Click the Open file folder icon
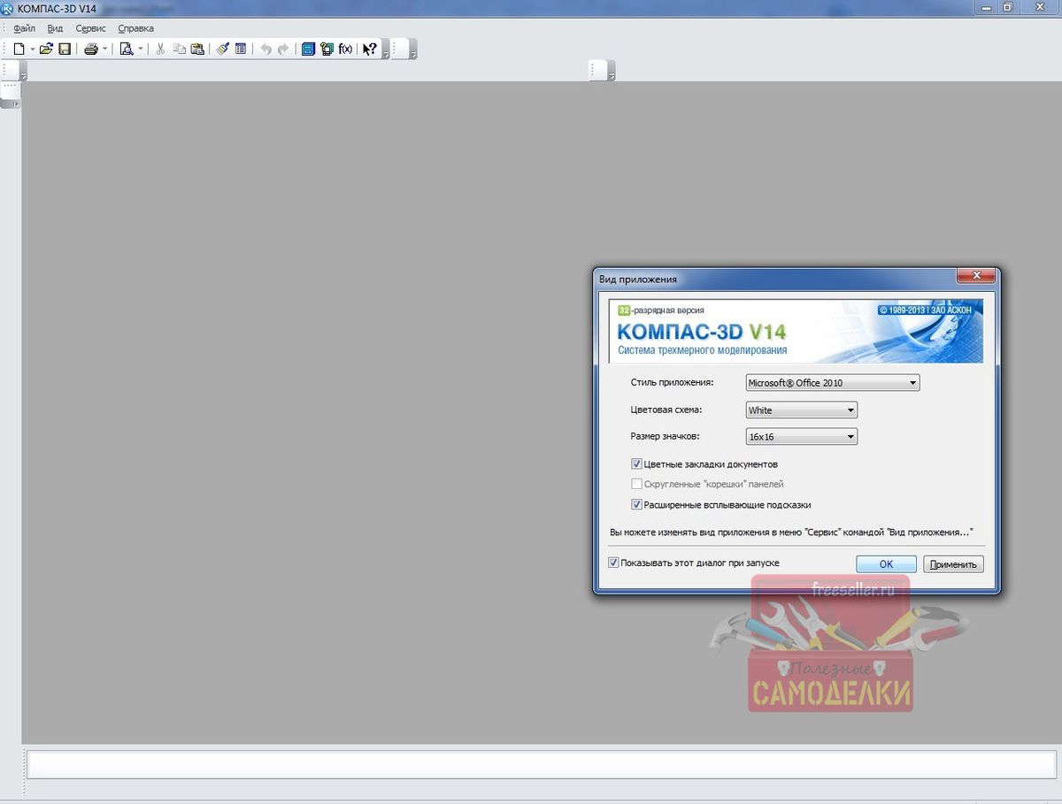Viewport: 1062px width, 804px height. click(x=46, y=50)
